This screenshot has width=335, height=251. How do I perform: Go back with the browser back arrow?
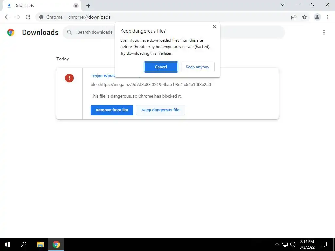[7, 17]
